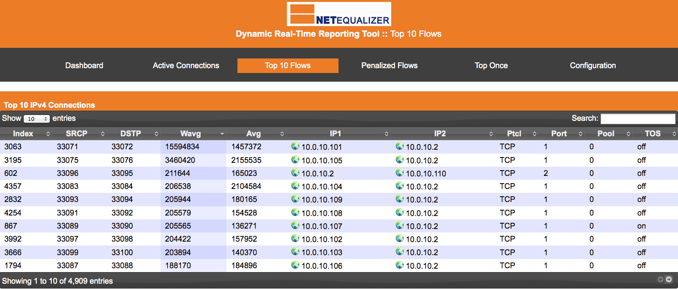Go to next page of table results
Viewport: 678px width, 289px height.
[x=669, y=279]
